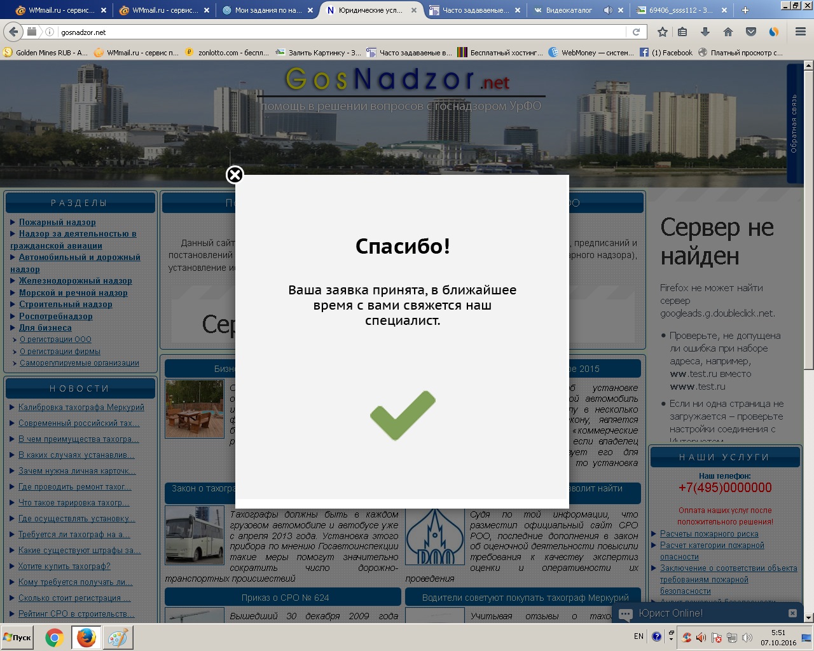Close the Юридические усл... tab
Viewport: 814px width, 651px height.
[414, 10]
